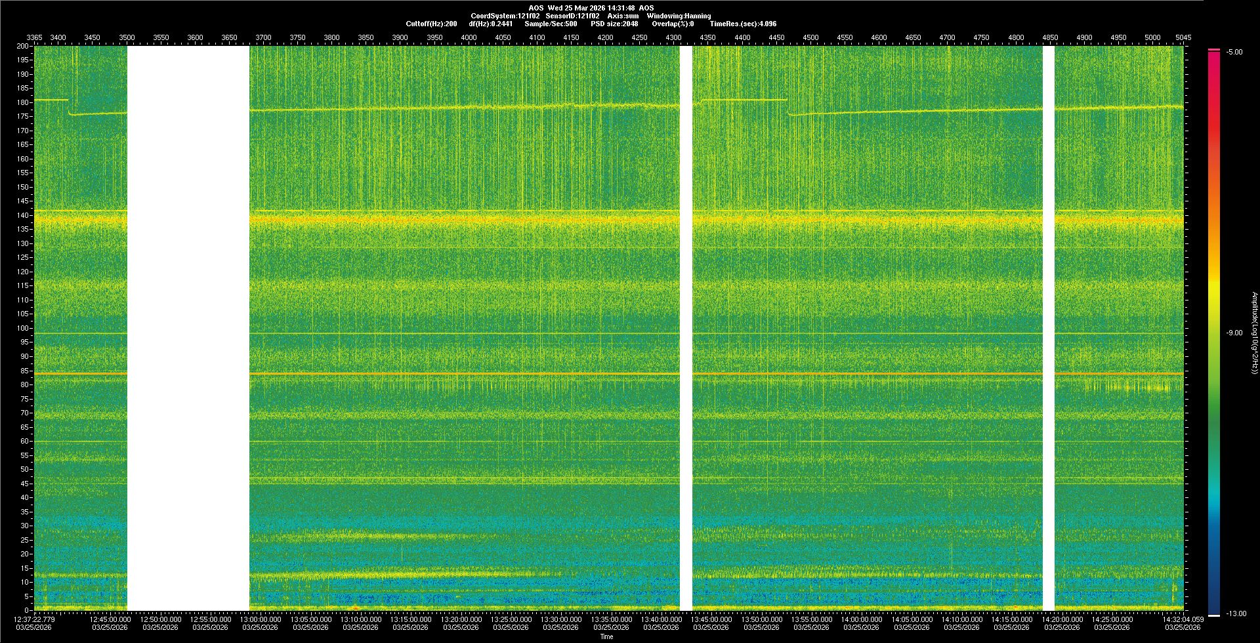This screenshot has width=1260, height=643.
Task: Click the Amplitude colorbar axis title
Action: (x=1254, y=333)
